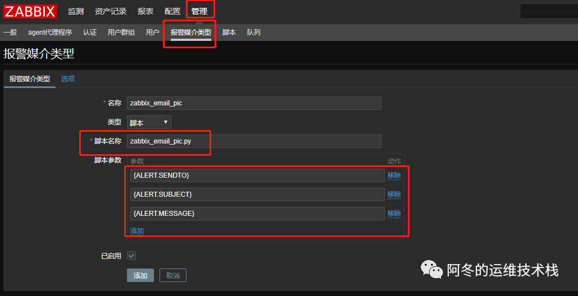Click 添加 link to add a parameter
Image resolution: width=578 pixels, height=296 pixels.
point(136,231)
